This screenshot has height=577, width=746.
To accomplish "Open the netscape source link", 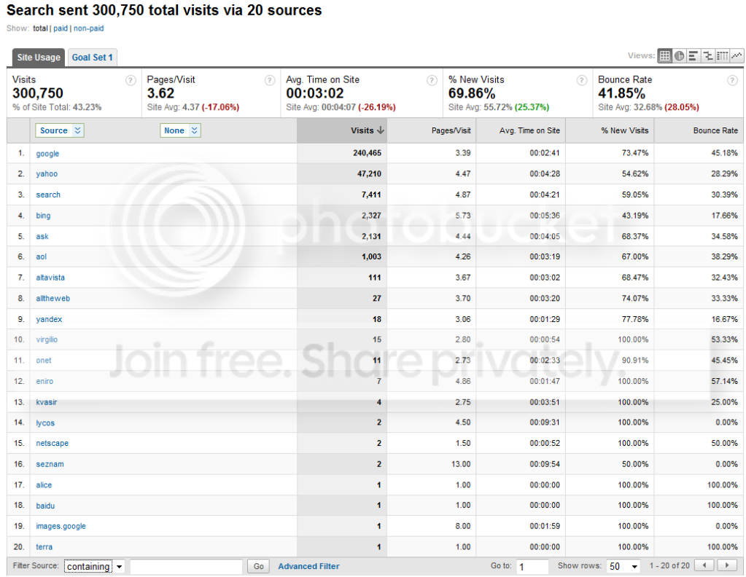I will pos(53,443).
